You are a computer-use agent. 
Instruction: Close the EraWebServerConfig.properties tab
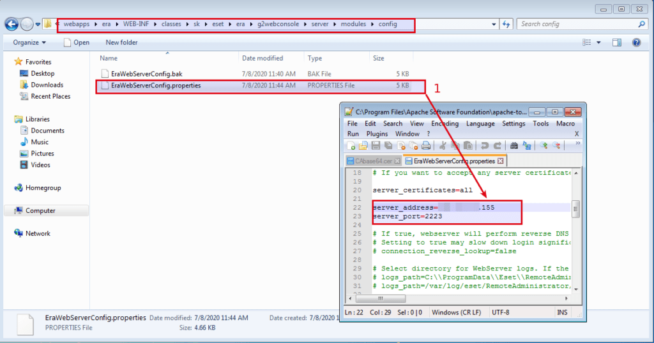click(500, 161)
